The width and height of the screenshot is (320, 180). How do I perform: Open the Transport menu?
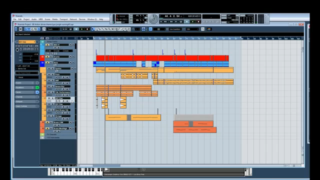tap(63, 19)
